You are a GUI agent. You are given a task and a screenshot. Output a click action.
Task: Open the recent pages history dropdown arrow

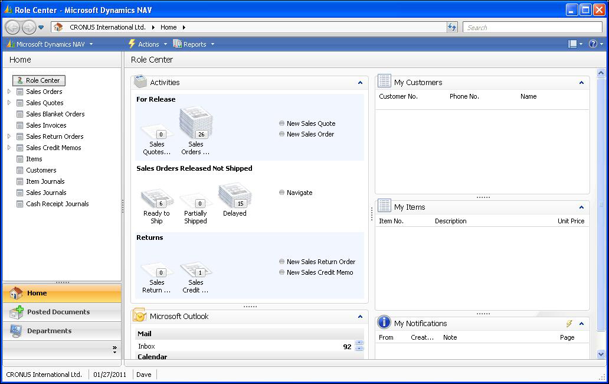pos(41,28)
